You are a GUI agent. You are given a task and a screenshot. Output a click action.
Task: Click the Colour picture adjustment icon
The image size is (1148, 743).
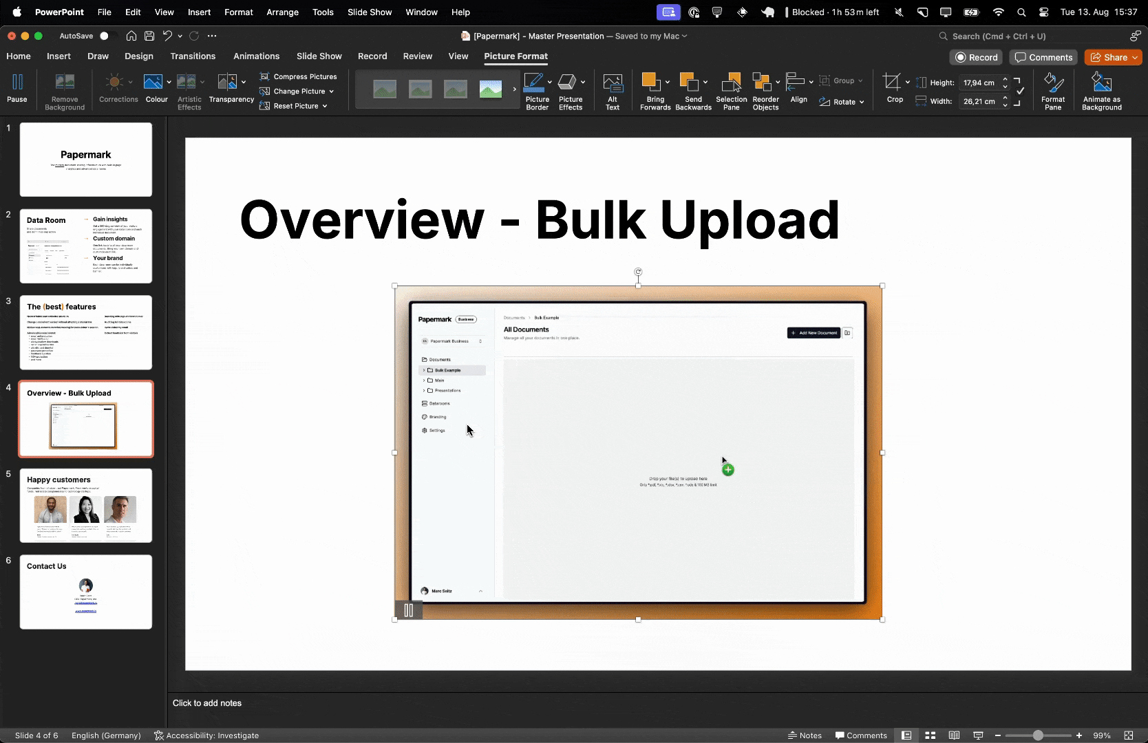[x=153, y=83]
